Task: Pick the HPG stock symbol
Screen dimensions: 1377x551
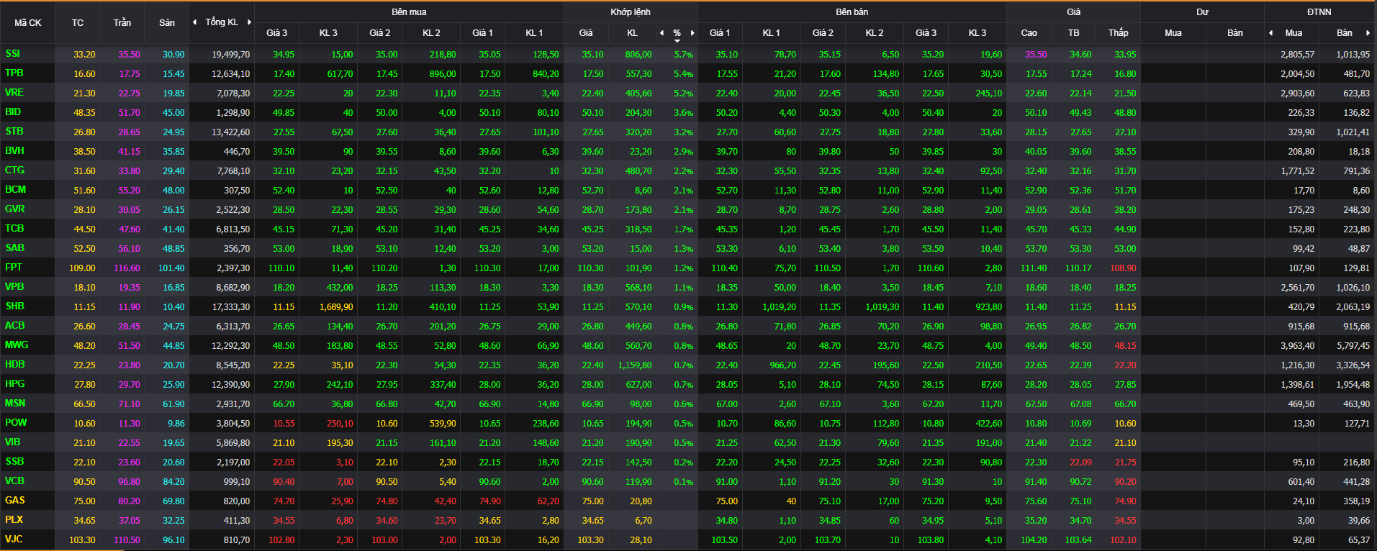Action: pos(15,384)
